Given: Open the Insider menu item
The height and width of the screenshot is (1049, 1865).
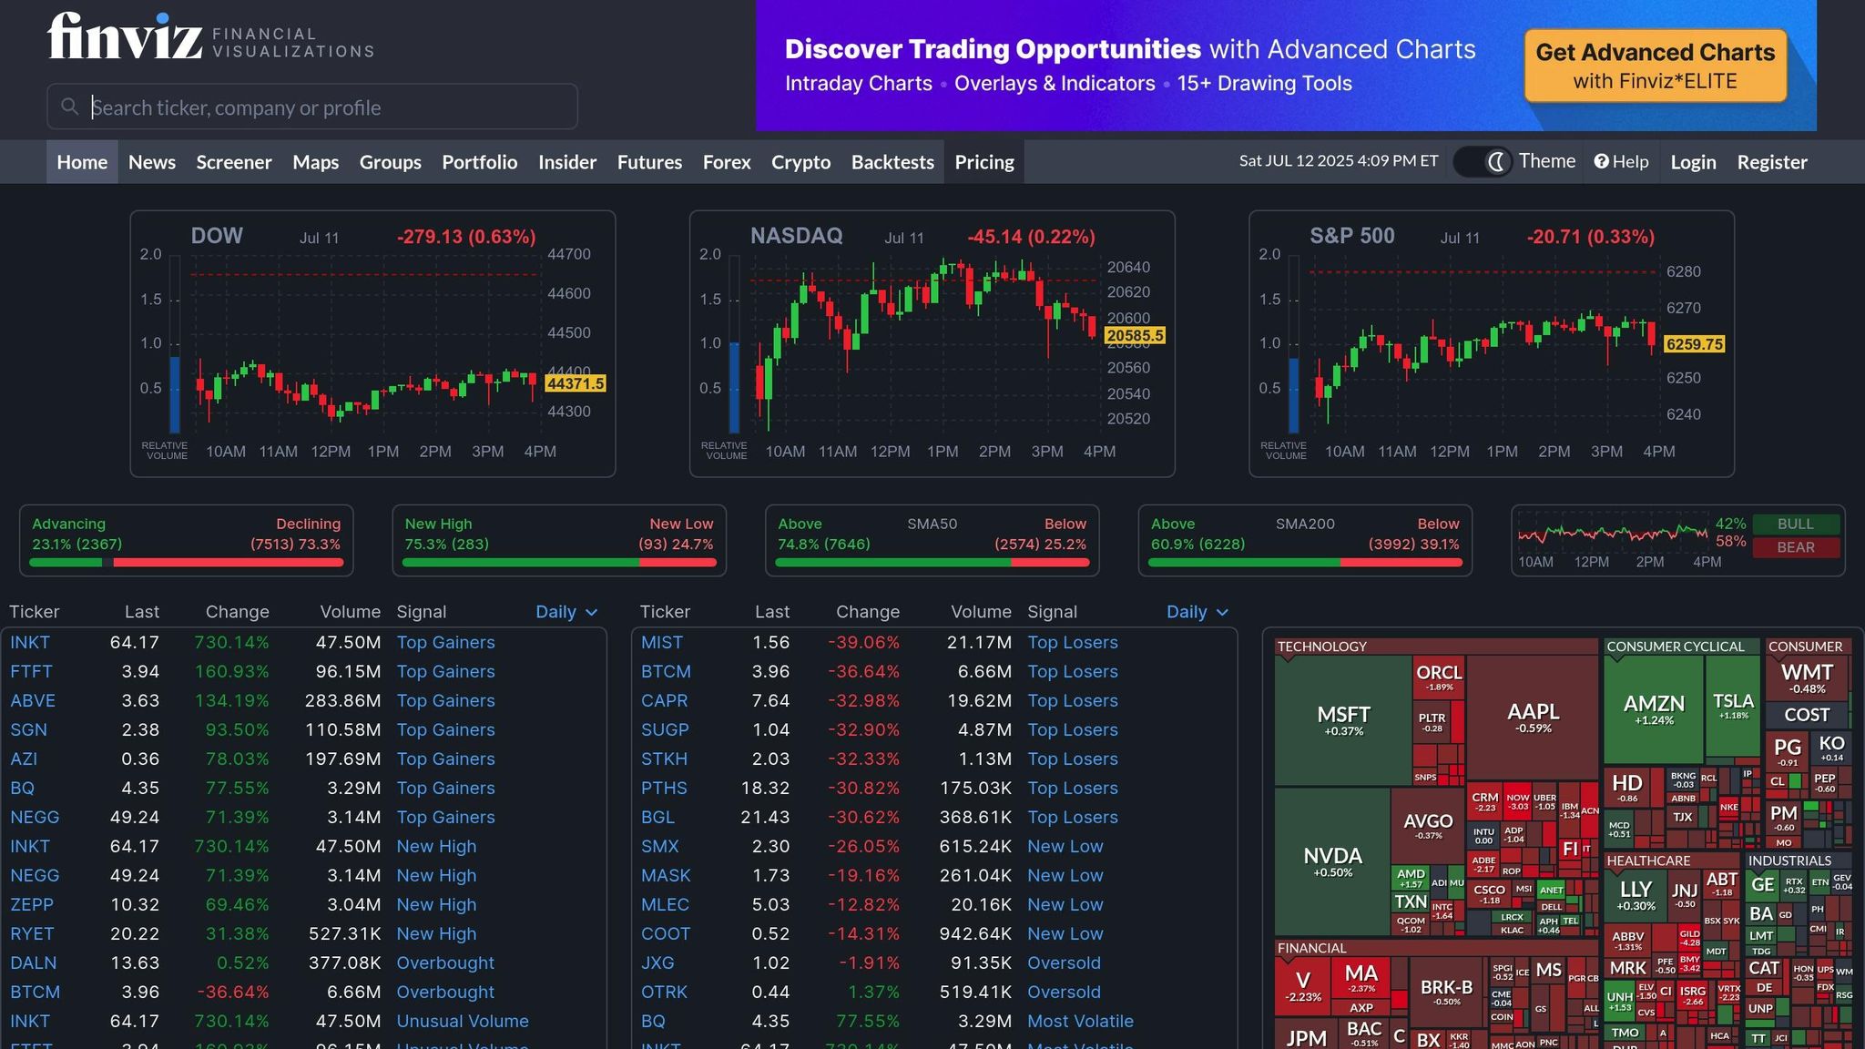Looking at the screenshot, I should 567,161.
